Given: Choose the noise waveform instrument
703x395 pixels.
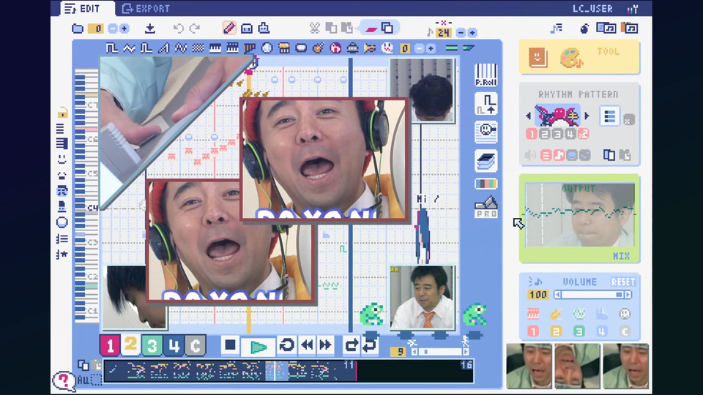Looking at the screenshot, I should (x=198, y=48).
